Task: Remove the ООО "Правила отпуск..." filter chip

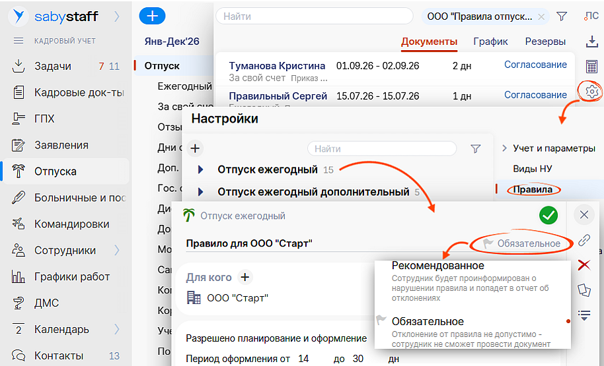Action: 541,17
